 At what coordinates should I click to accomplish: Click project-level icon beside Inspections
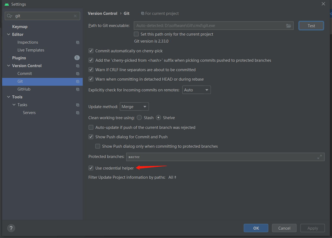click(x=78, y=42)
